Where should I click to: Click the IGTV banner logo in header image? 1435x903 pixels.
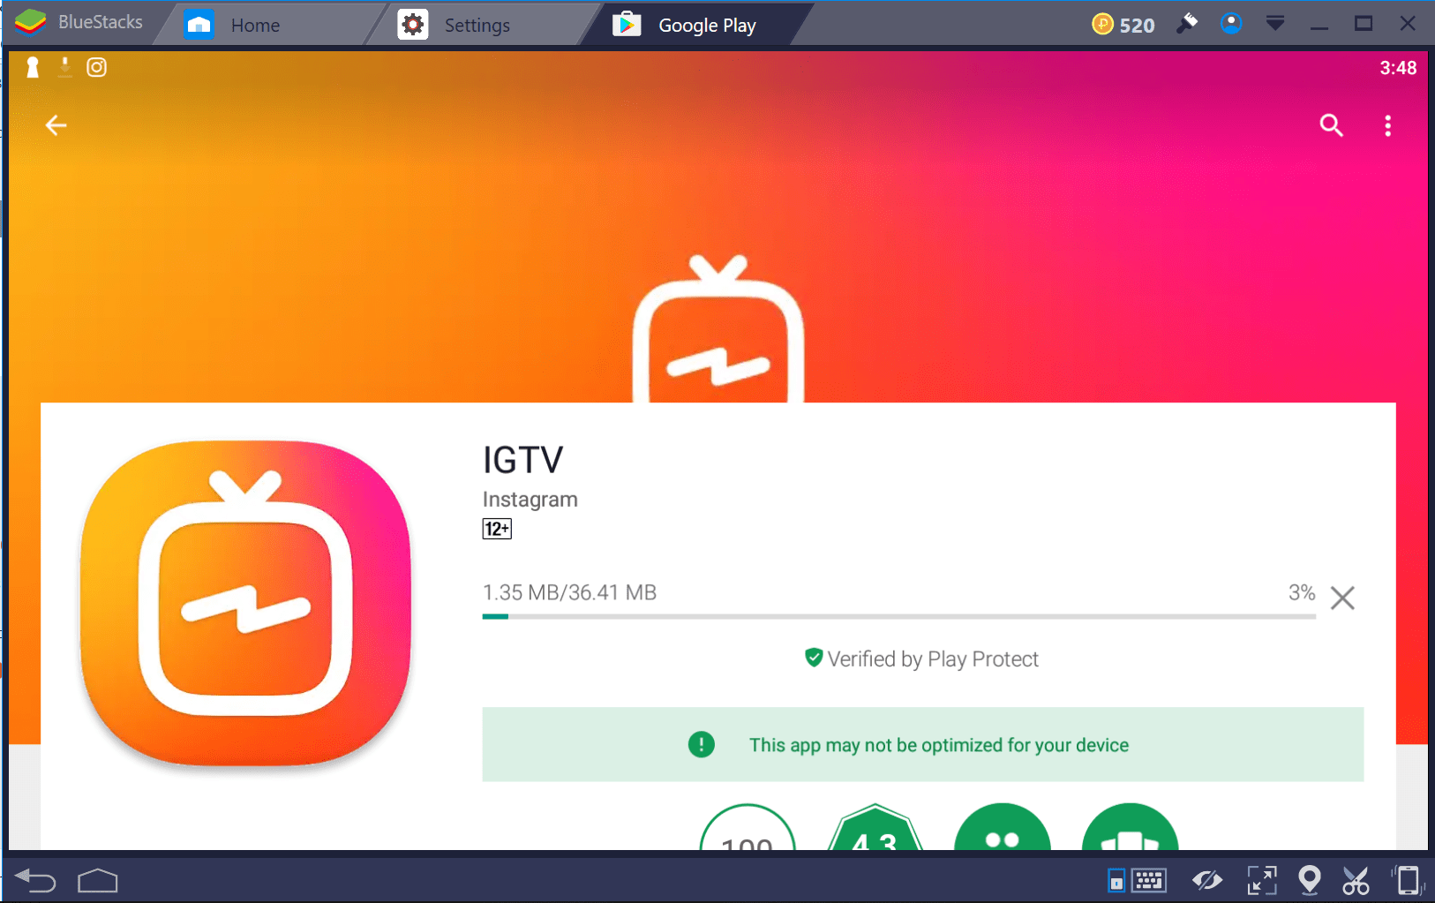coord(717,328)
